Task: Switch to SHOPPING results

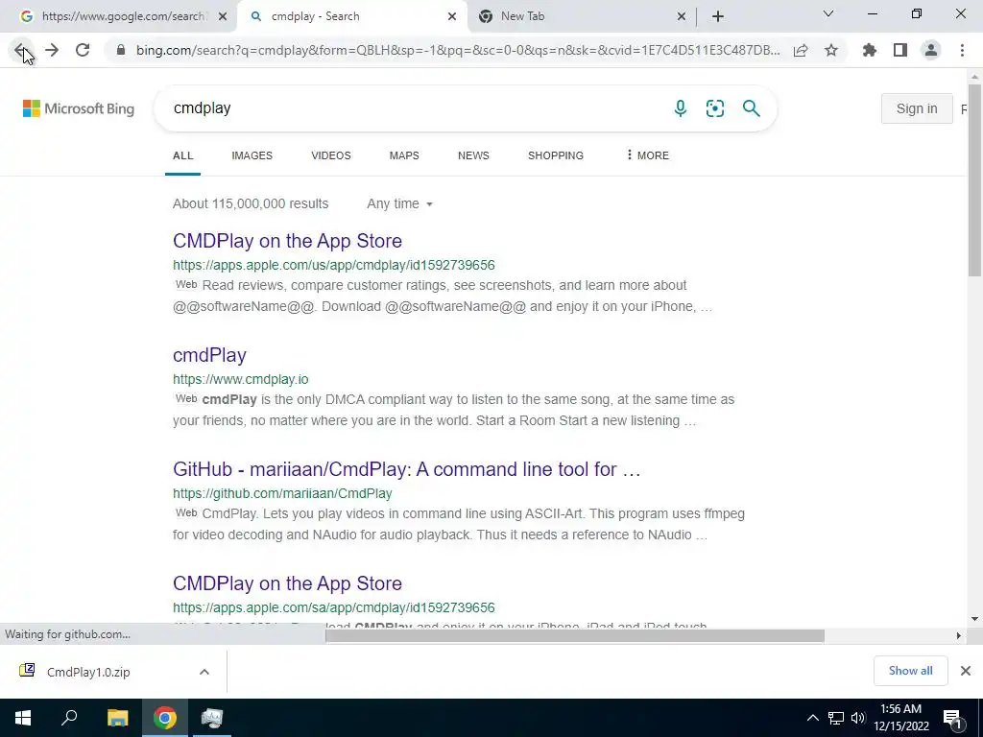Action: pos(556,155)
